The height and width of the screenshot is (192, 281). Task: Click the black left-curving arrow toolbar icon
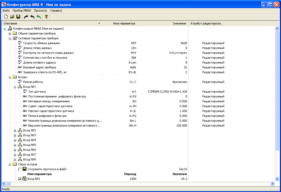click(x=32, y=17)
